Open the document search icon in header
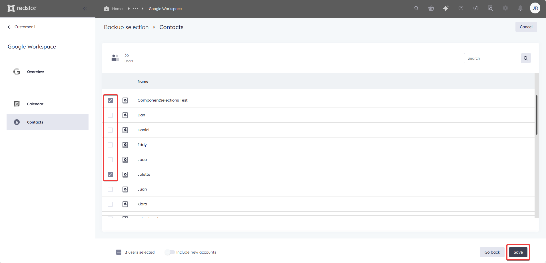 tap(491, 8)
